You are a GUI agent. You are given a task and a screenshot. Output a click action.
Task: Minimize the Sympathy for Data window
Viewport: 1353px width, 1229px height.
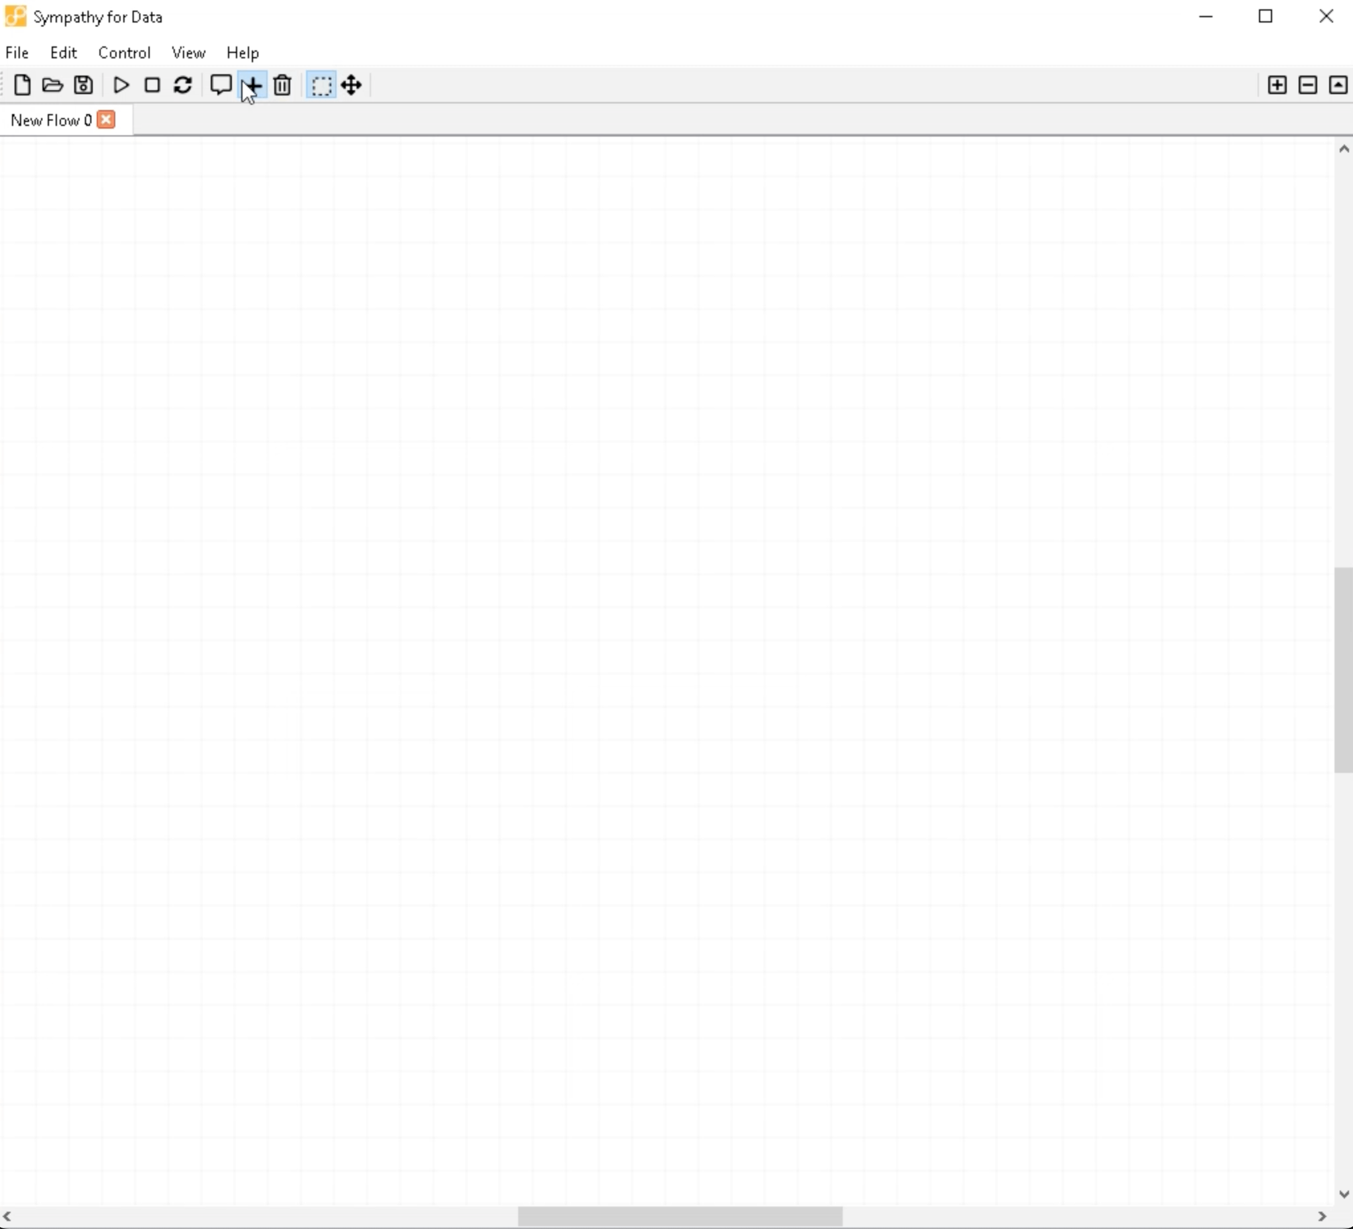point(1206,16)
